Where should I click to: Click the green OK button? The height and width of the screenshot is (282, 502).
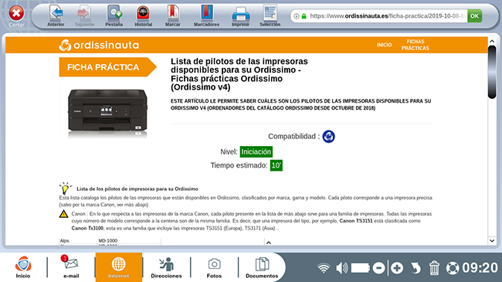474,16
